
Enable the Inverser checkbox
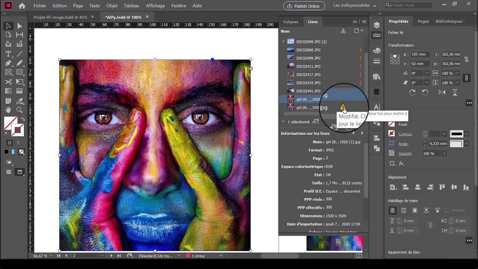coord(448,210)
